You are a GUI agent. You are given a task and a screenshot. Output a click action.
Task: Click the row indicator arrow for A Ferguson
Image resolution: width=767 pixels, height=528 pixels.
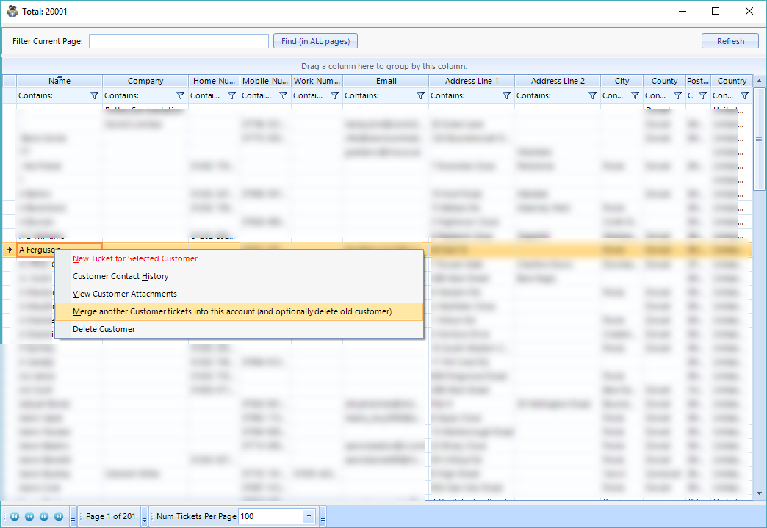point(10,250)
